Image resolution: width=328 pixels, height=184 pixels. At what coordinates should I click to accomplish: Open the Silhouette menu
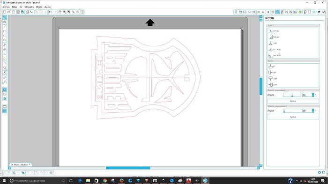[x=29, y=7]
